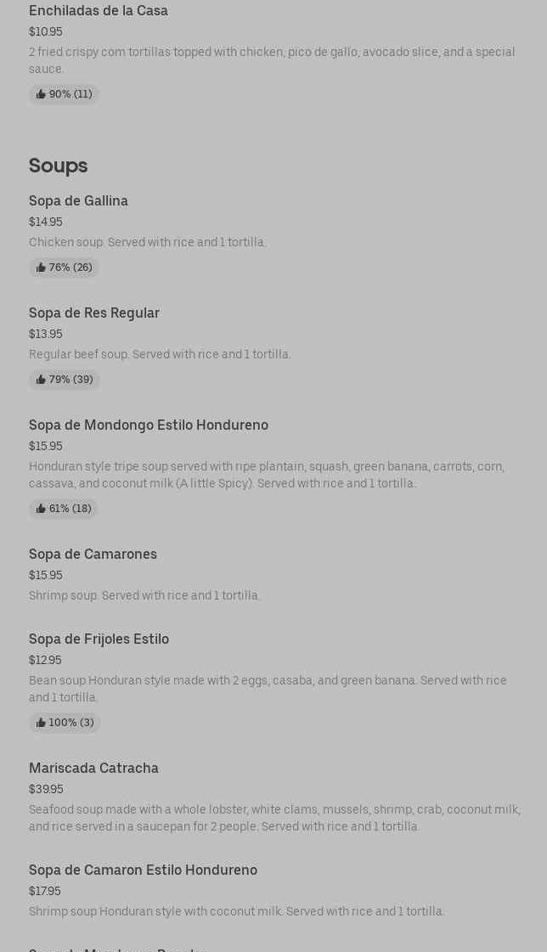Click thumbs-up icon beside 76% rating
The image size is (547, 952).
point(41,268)
